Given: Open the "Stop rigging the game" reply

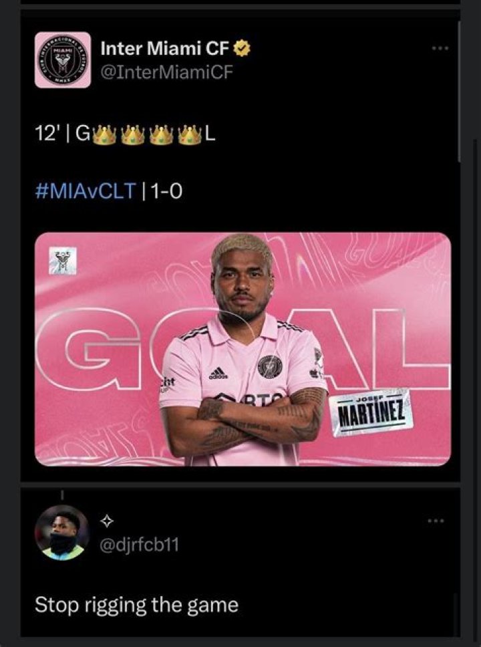Looking at the screenshot, I should (136, 606).
